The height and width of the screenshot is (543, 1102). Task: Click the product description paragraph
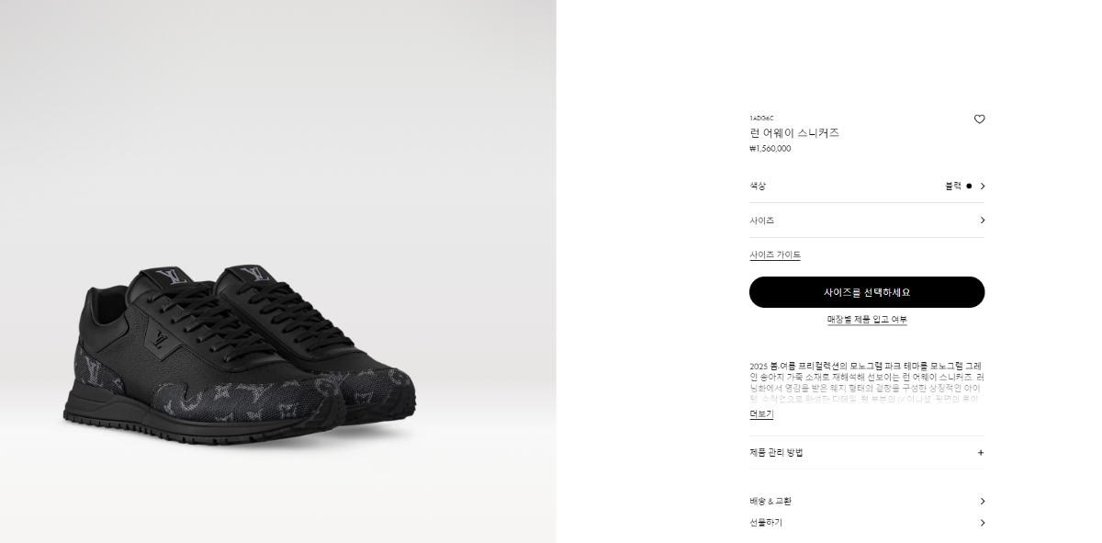tap(866, 382)
